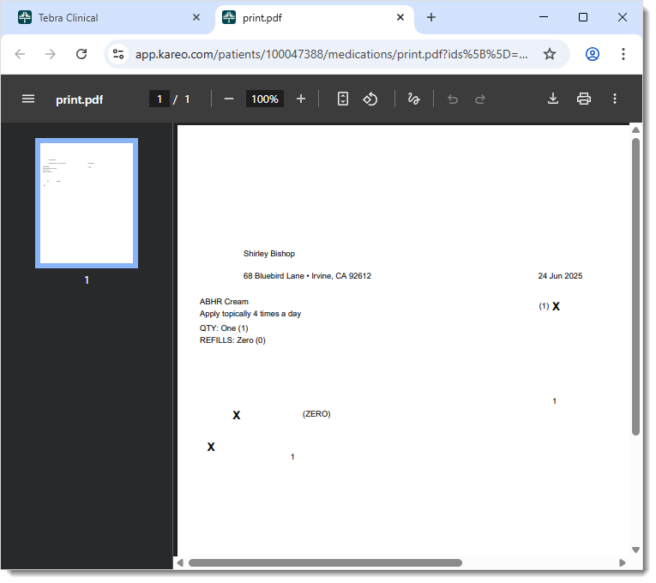
Task: Close the Tebra Clinical tab
Action: 197,17
